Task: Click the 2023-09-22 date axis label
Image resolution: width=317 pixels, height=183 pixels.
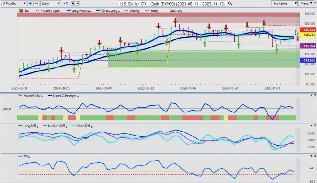Action: click(x=145, y=88)
